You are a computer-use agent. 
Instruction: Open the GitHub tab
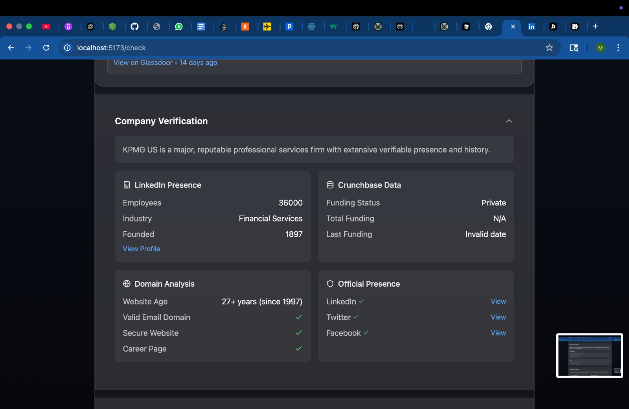pyautogui.click(x=134, y=27)
